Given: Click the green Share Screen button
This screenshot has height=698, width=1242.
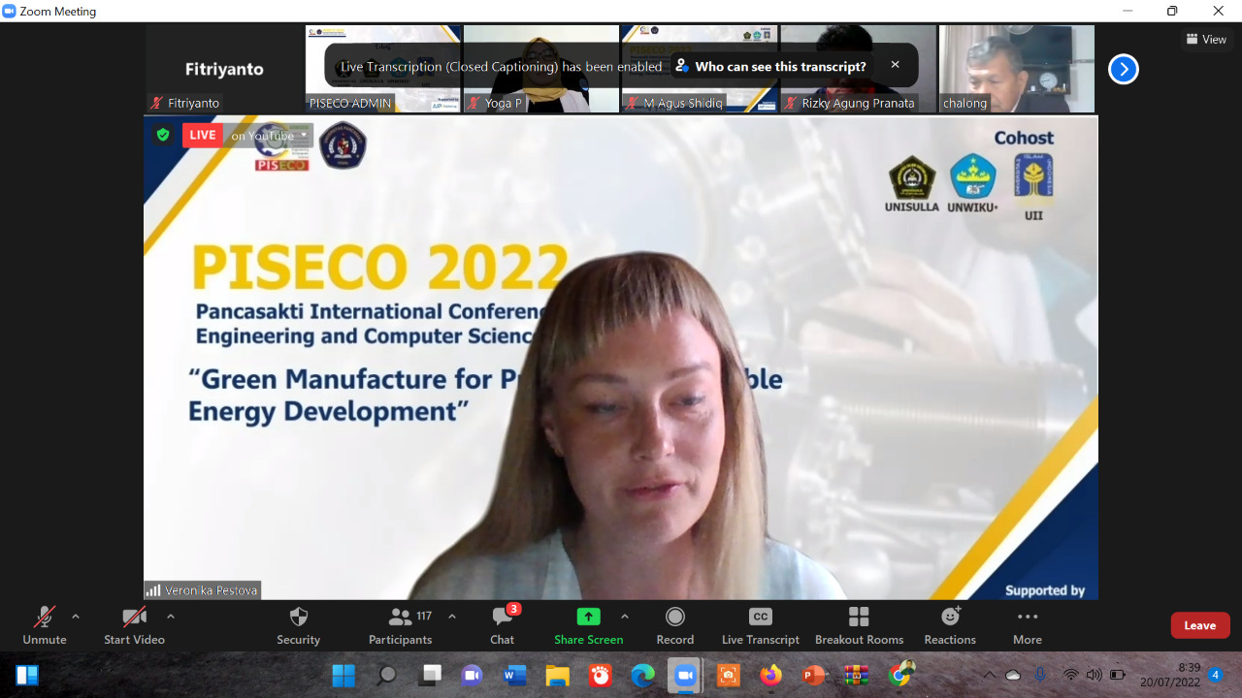Looking at the screenshot, I should (588, 626).
